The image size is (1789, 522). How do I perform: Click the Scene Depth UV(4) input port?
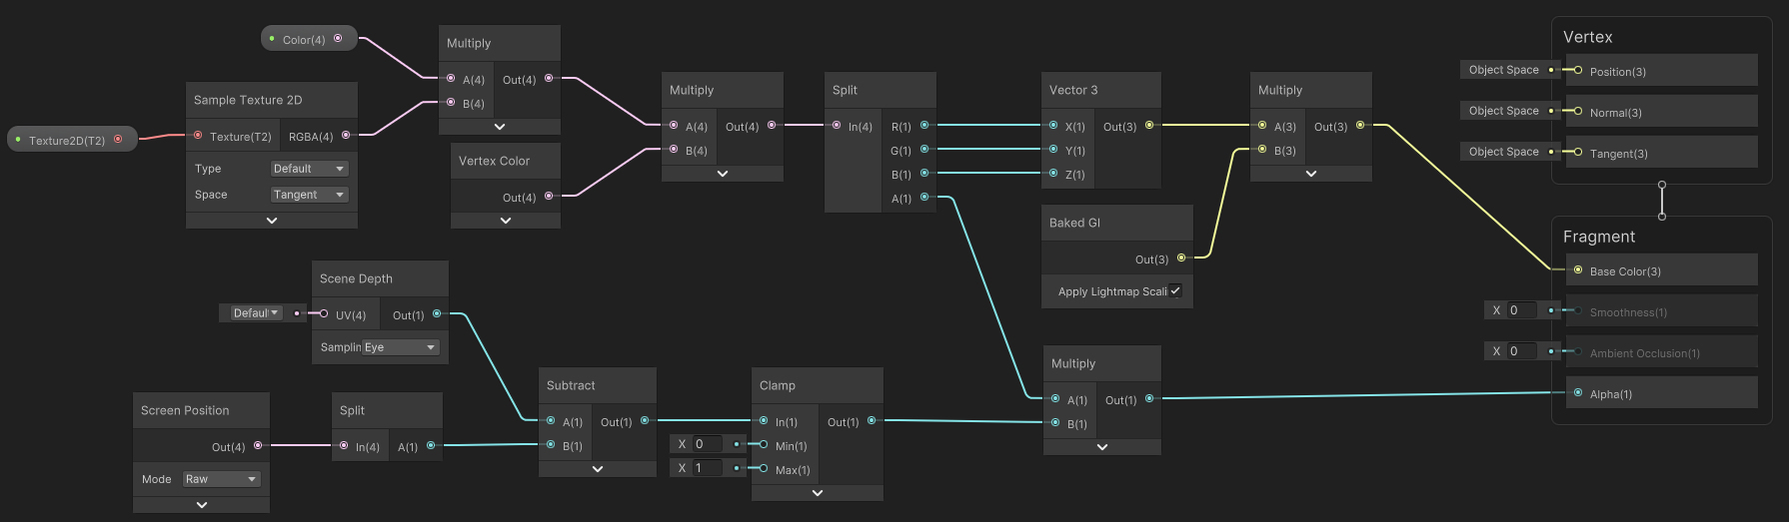tap(324, 313)
